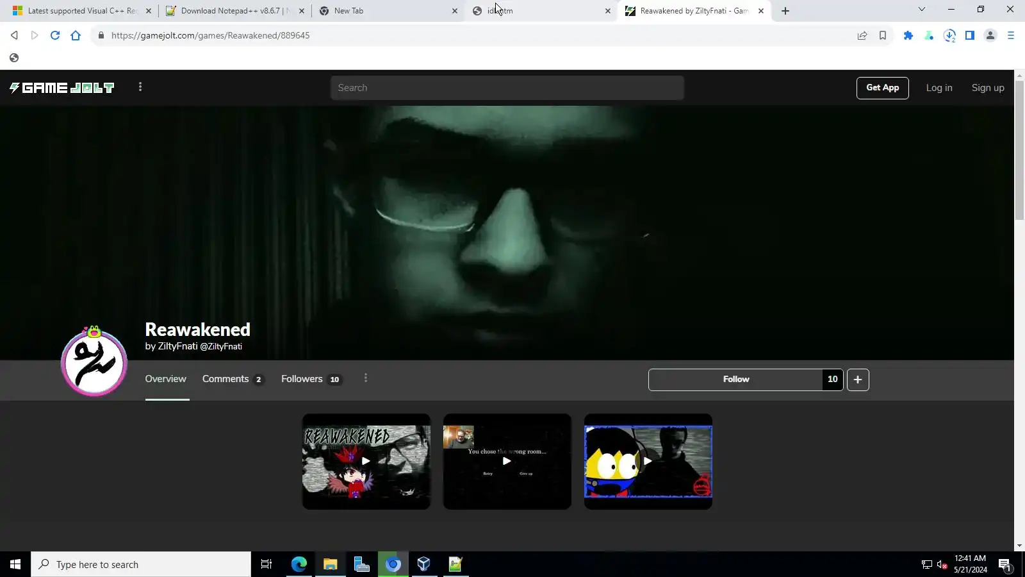Open the VirtualBox cube taskbar icon

click(x=424, y=564)
